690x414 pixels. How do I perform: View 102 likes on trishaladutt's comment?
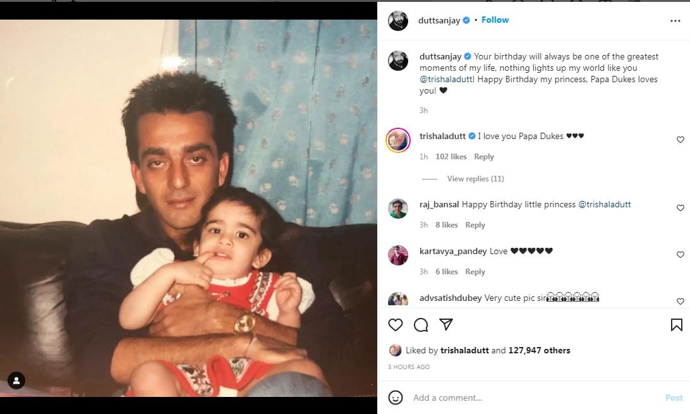451,157
